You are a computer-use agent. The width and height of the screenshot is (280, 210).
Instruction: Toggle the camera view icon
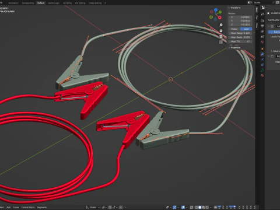[221, 36]
